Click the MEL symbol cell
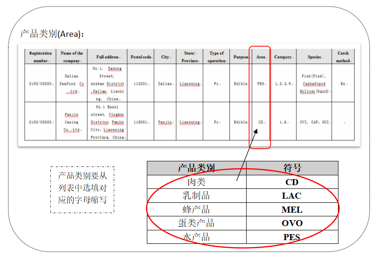The image size is (379, 256). click(292, 209)
